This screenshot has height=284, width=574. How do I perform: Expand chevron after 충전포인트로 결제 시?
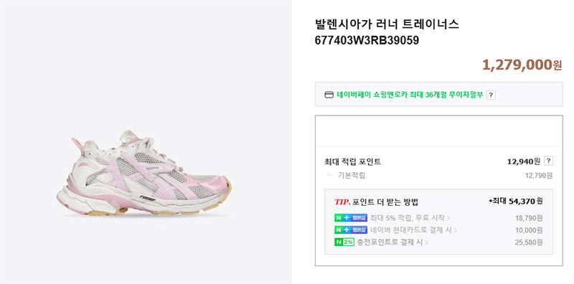click(426, 242)
